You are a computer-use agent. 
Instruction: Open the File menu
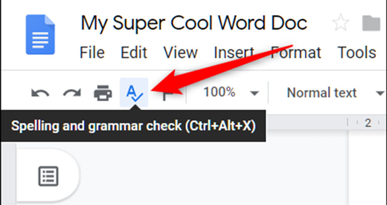[x=92, y=52]
